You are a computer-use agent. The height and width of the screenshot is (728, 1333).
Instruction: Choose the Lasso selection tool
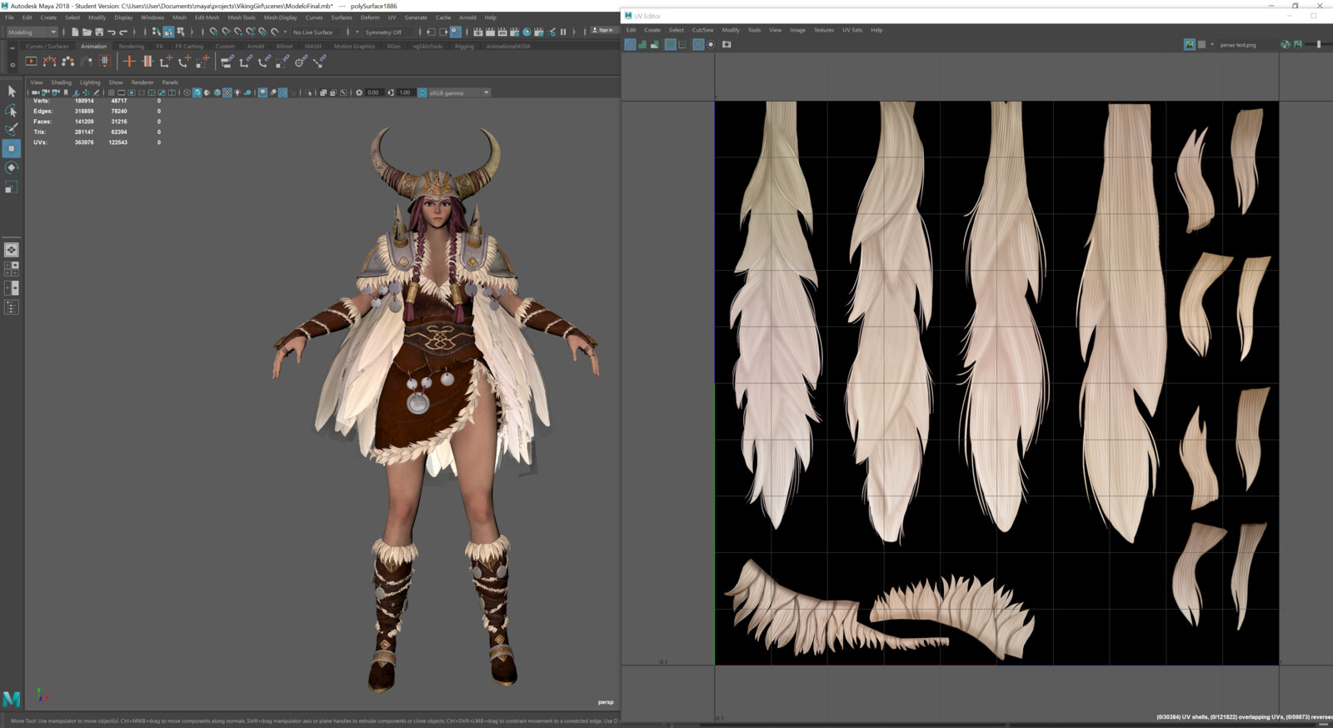pos(12,110)
